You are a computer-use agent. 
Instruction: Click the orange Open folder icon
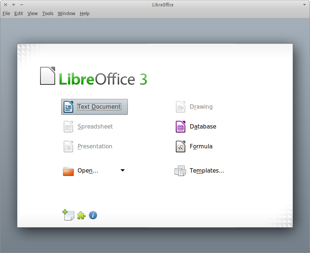click(68, 171)
